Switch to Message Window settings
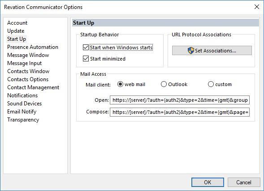Screen dimensions: 264x191 [x=28, y=55]
